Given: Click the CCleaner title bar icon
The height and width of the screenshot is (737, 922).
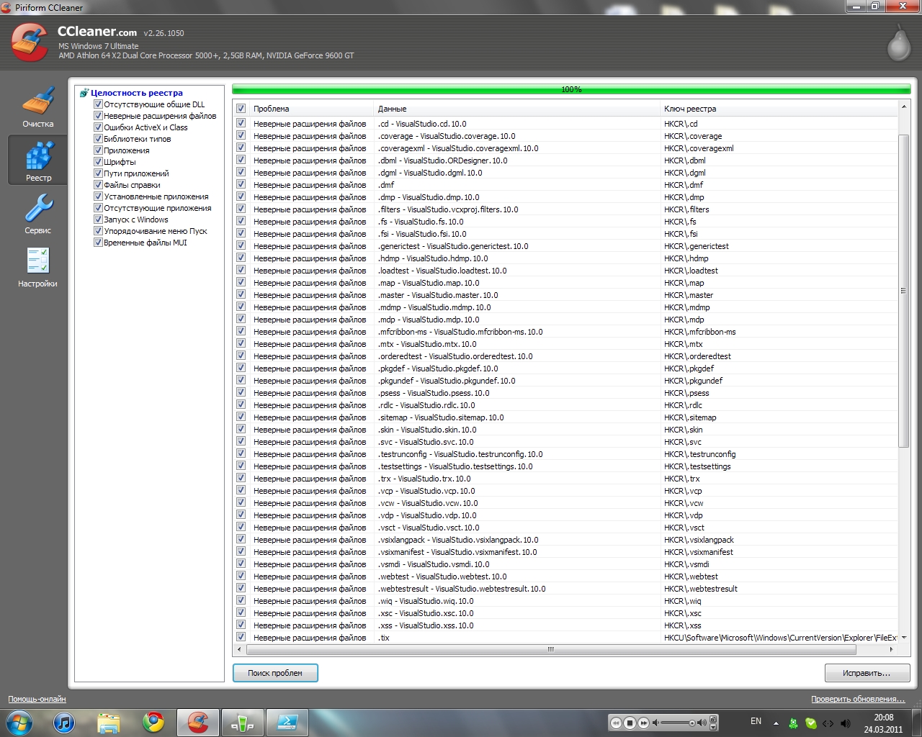Looking at the screenshot, I should pyautogui.click(x=6, y=7).
